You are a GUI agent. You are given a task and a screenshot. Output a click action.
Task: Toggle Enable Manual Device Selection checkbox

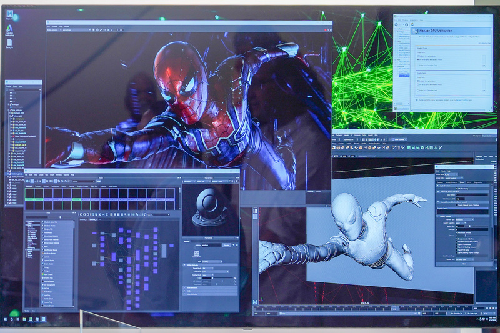coord(457,205)
